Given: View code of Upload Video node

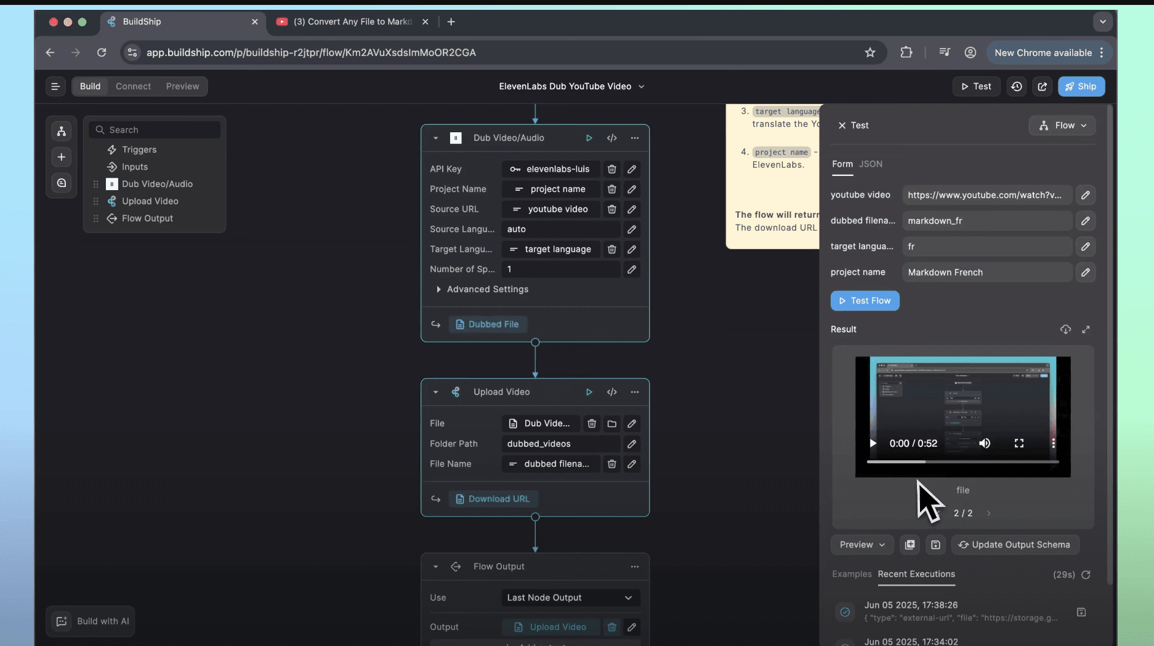Looking at the screenshot, I should 611,392.
